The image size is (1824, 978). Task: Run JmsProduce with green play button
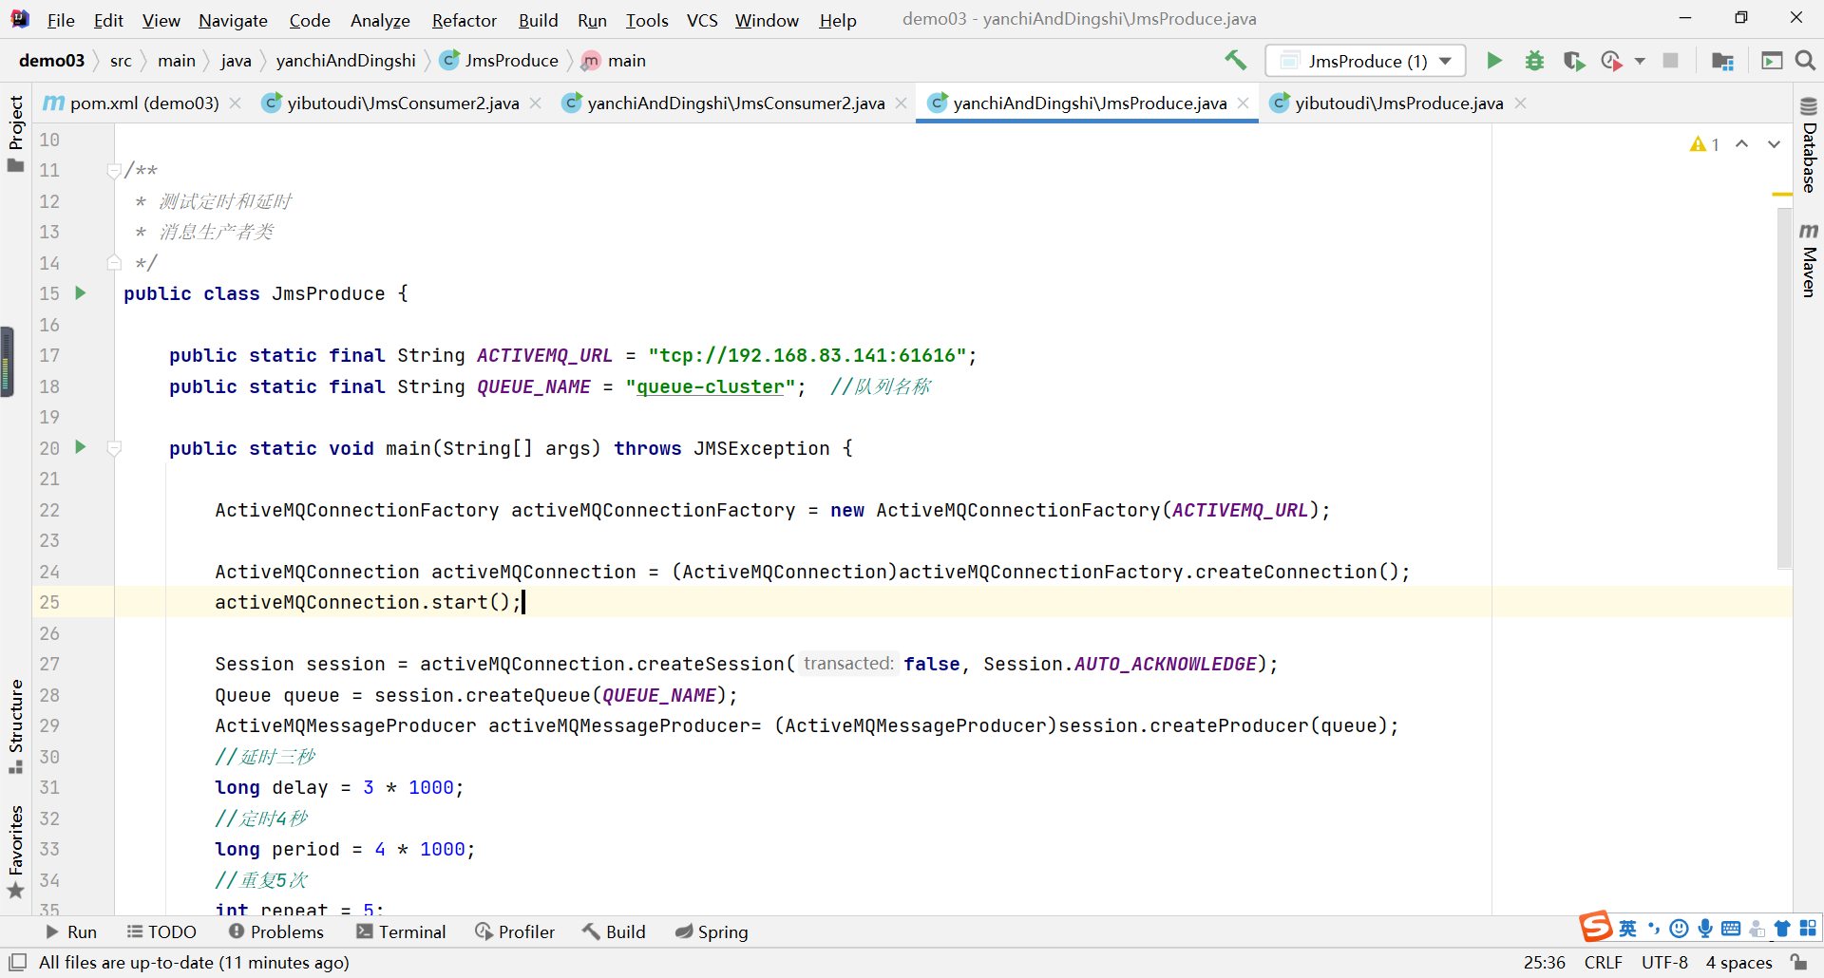pyautogui.click(x=1494, y=61)
